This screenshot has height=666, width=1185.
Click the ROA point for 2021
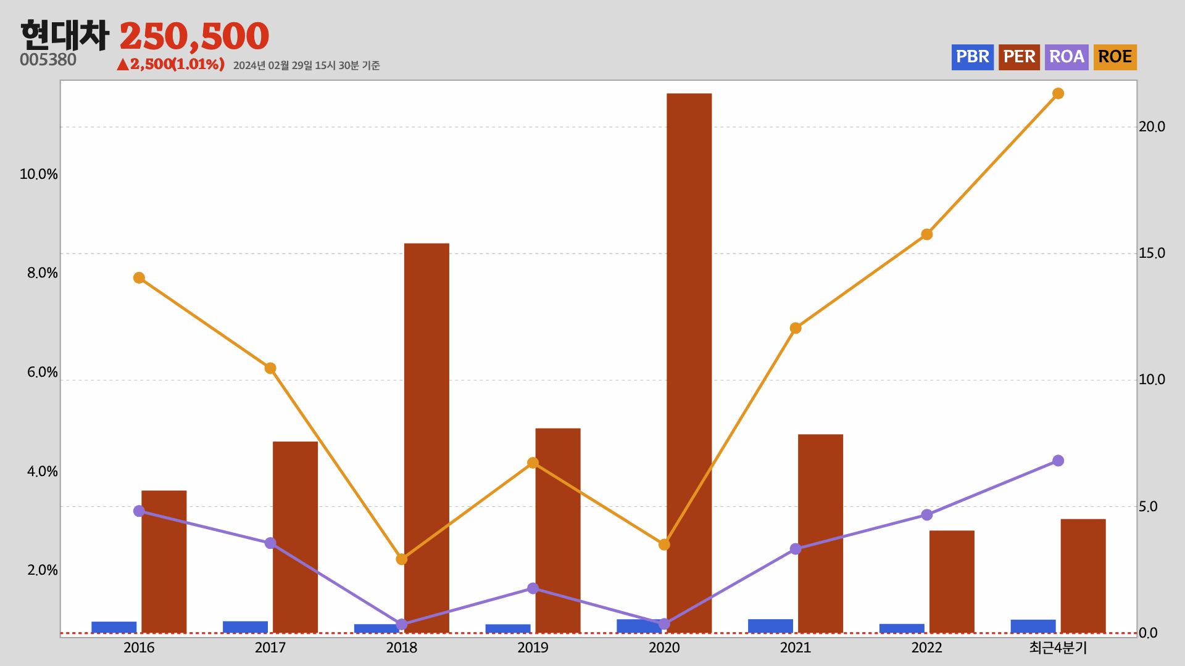click(796, 549)
